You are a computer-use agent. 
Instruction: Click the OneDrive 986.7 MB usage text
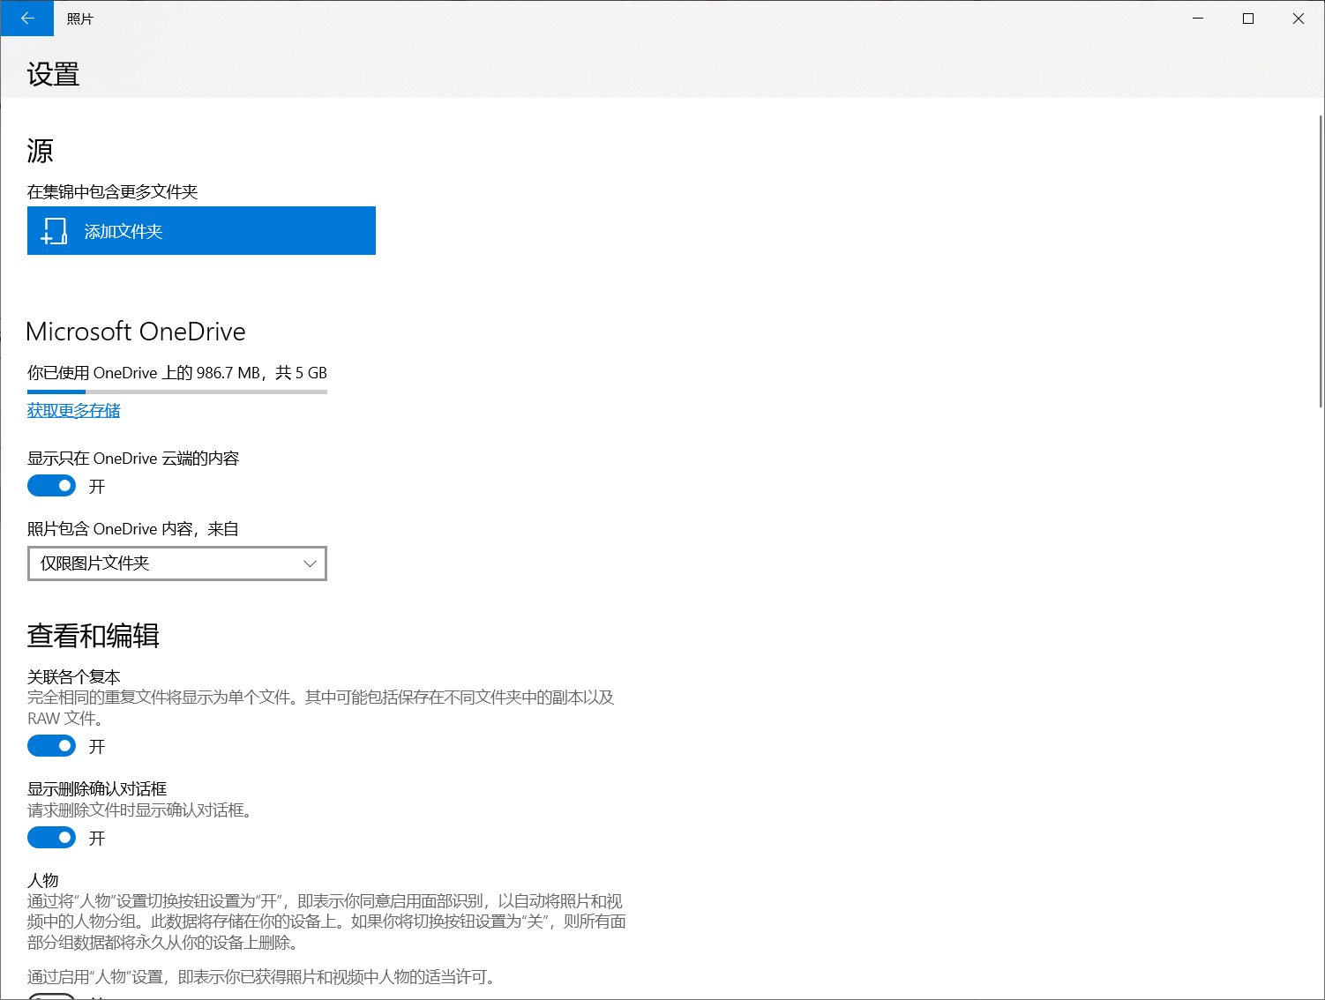177,373
